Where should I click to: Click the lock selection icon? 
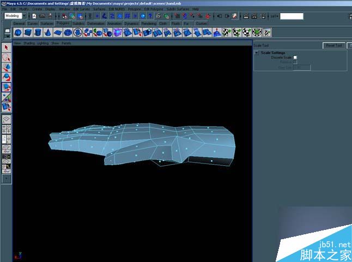coord(159,16)
